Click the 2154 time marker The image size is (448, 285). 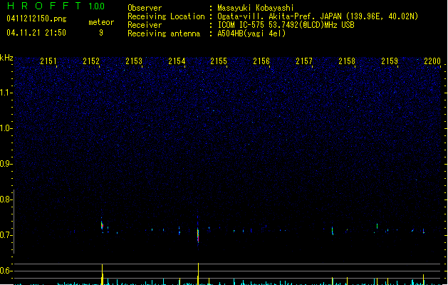(x=177, y=61)
